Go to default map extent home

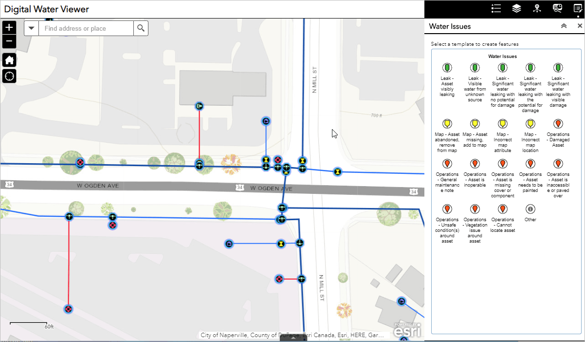tap(9, 60)
